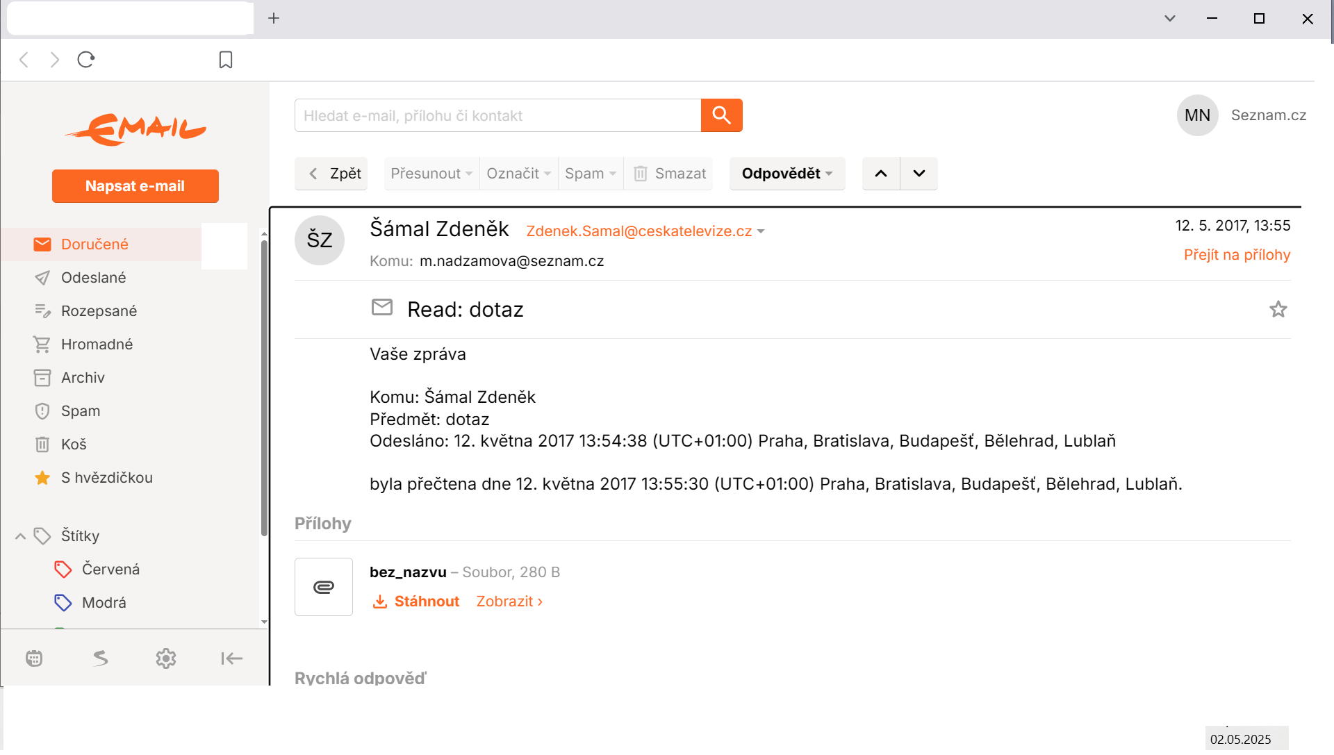The width and height of the screenshot is (1334, 755).
Task: Open the calendar icon in bottom sidebar
Action: 34,658
